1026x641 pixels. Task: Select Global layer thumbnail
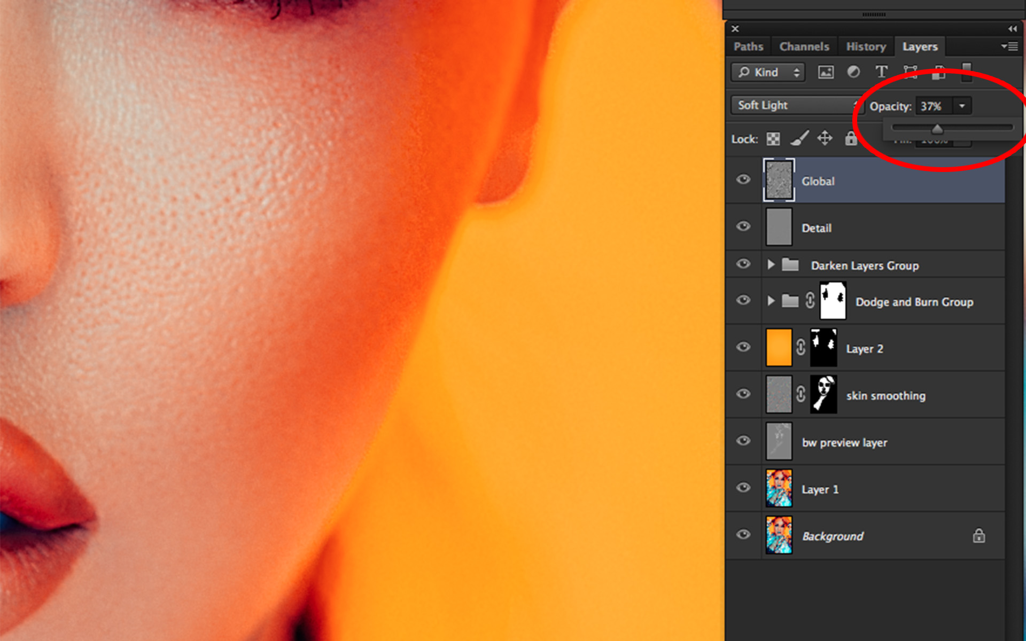click(x=779, y=180)
